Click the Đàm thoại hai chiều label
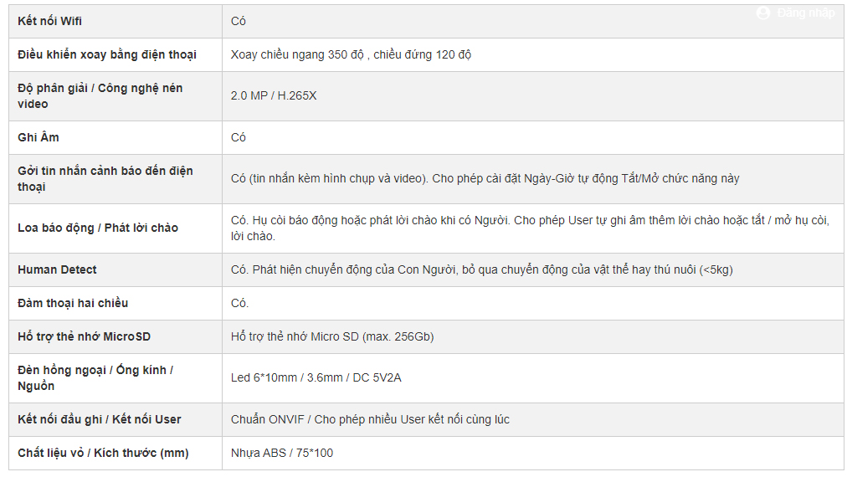847x477 pixels. pos(73,303)
